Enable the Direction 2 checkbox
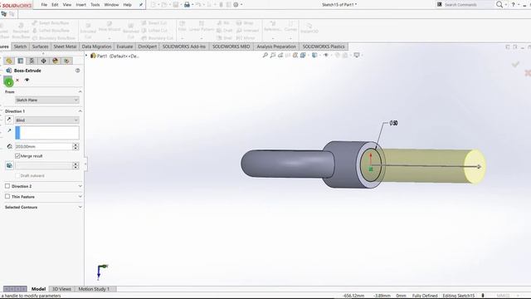531x299 pixels. point(7,186)
